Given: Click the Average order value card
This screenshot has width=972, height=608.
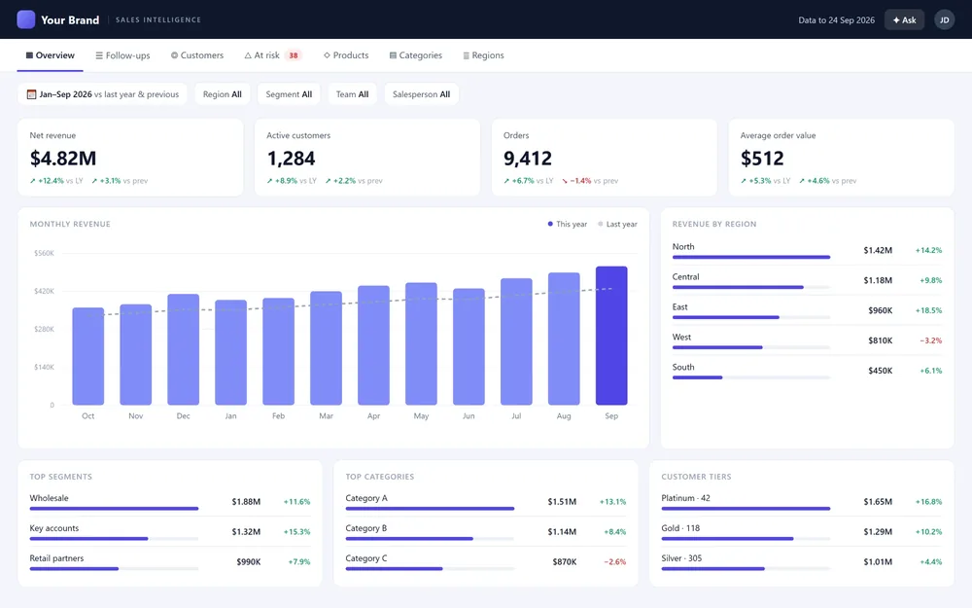Looking at the screenshot, I should point(841,158).
